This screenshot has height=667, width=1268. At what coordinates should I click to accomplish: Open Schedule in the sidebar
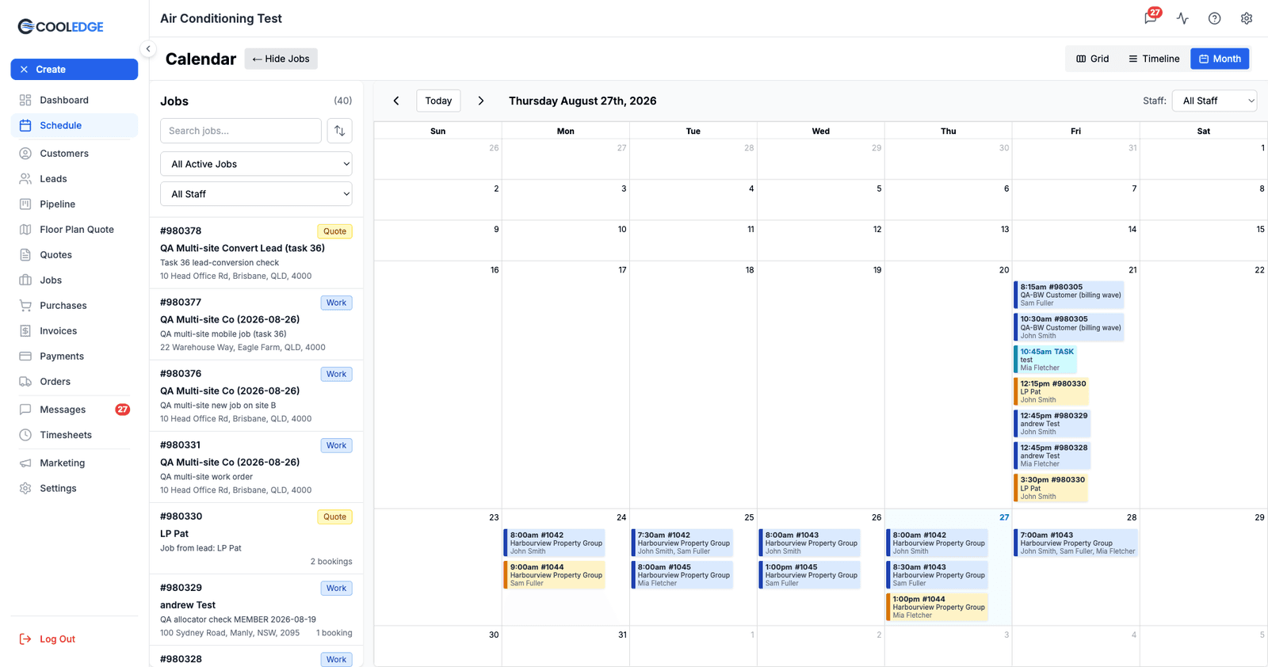[x=74, y=125]
